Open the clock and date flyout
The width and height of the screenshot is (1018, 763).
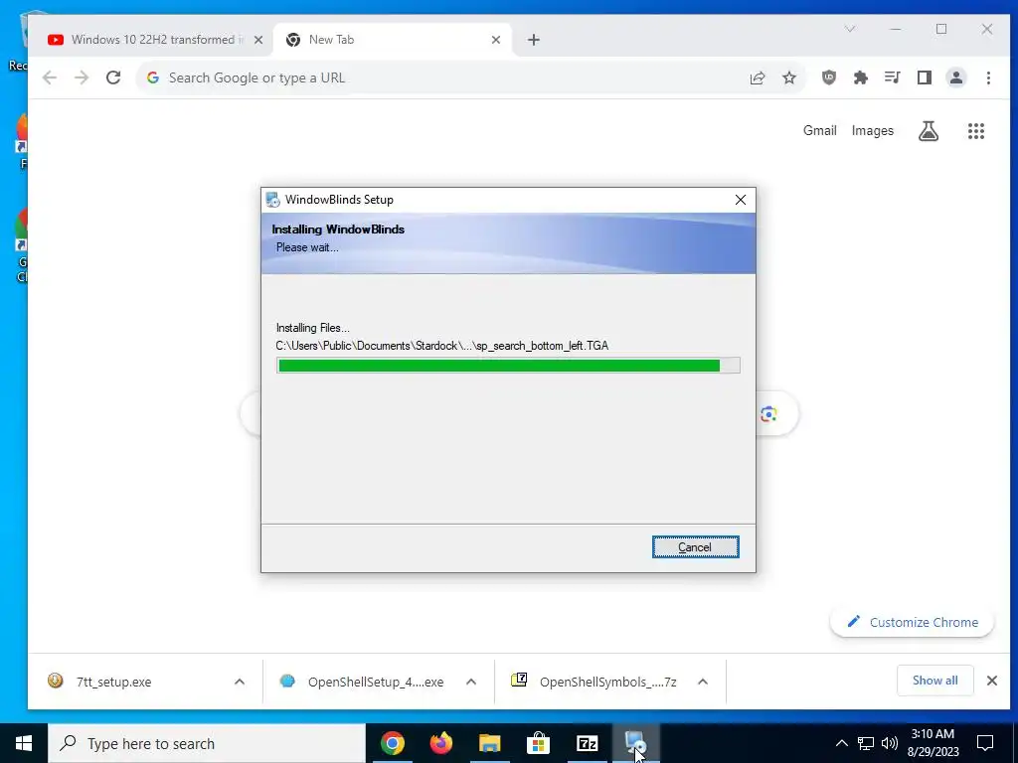933,743
